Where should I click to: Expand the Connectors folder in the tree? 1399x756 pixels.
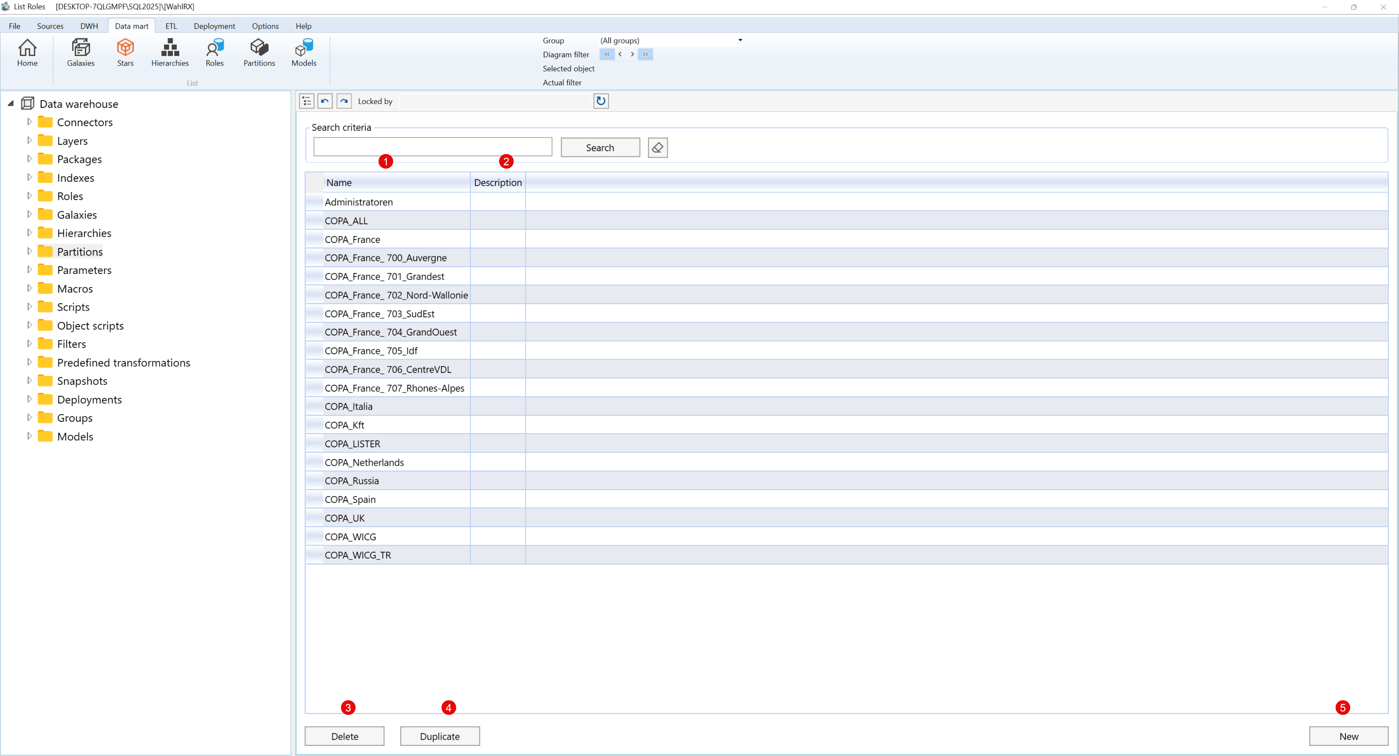[x=30, y=122]
